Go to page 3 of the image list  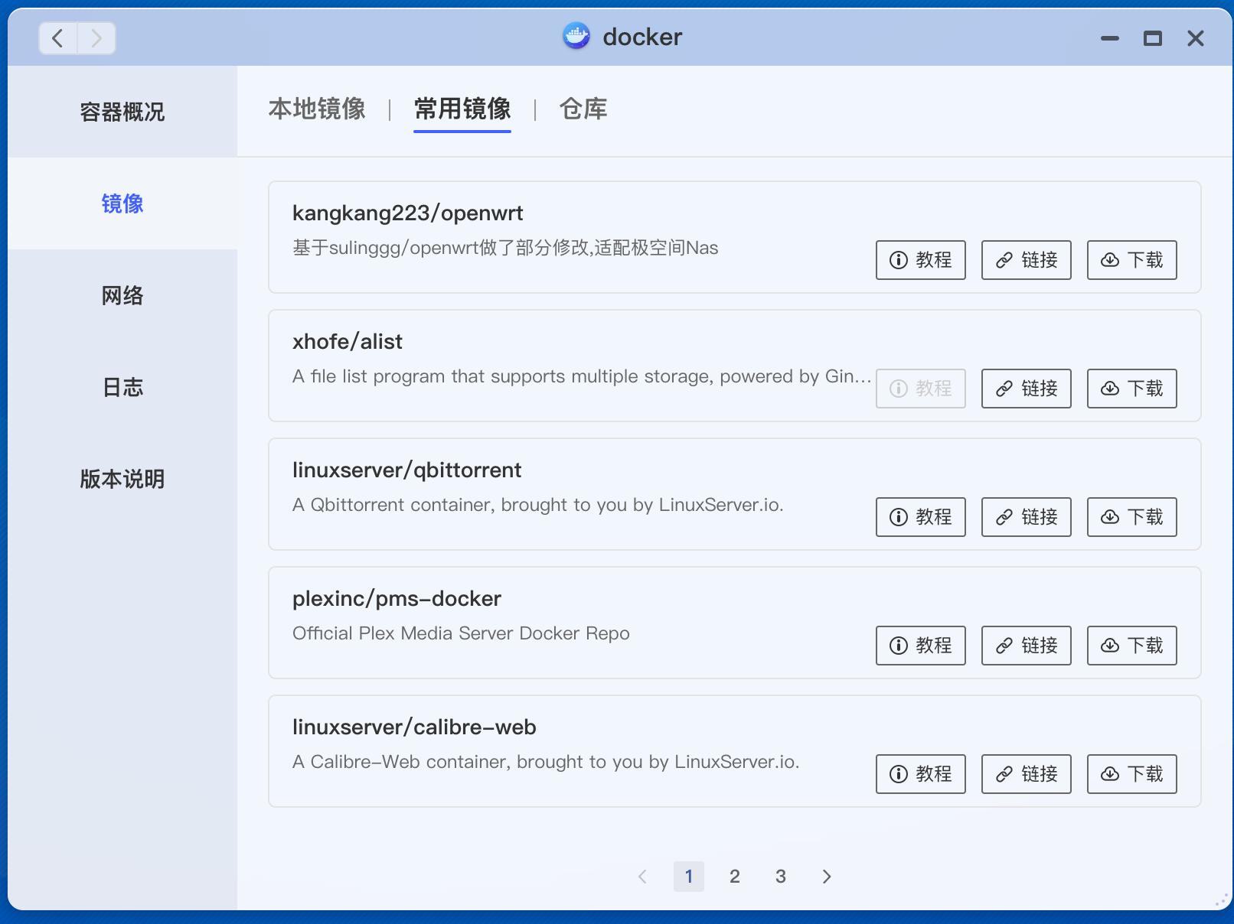tap(781, 877)
